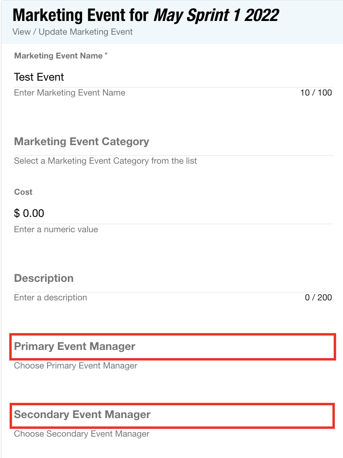Click the 'View / Update Marketing Event' subtitle
This screenshot has width=343, height=458.
[x=72, y=31]
